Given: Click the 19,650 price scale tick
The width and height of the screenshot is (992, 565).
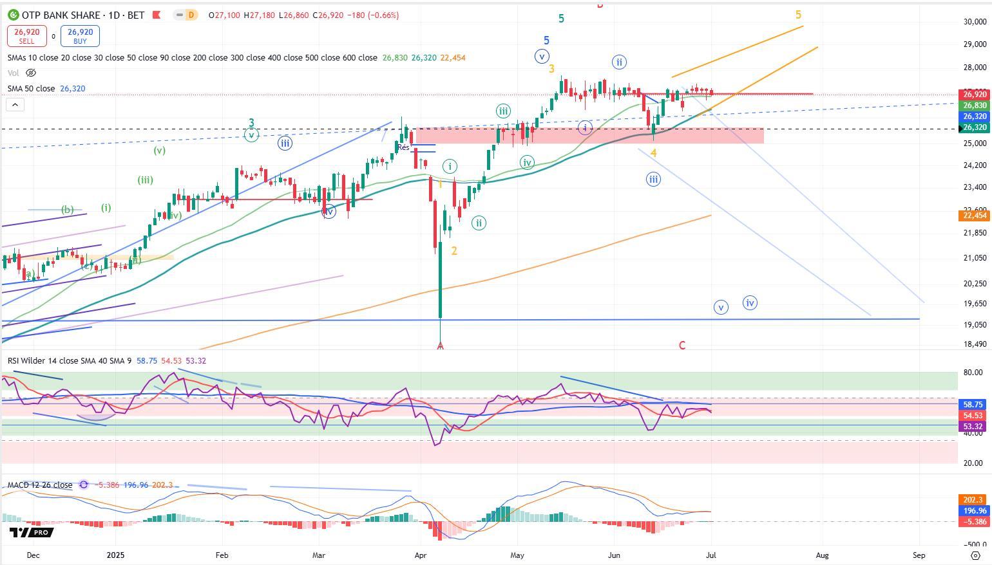Looking at the screenshot, I should 975,304.
